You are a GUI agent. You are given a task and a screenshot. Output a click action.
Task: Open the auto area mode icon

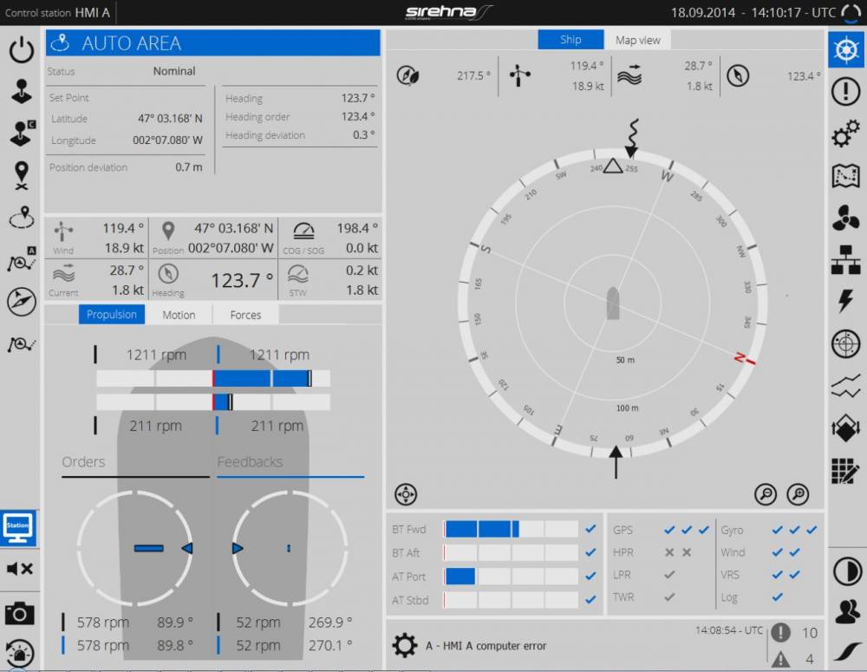click(22, 218)
